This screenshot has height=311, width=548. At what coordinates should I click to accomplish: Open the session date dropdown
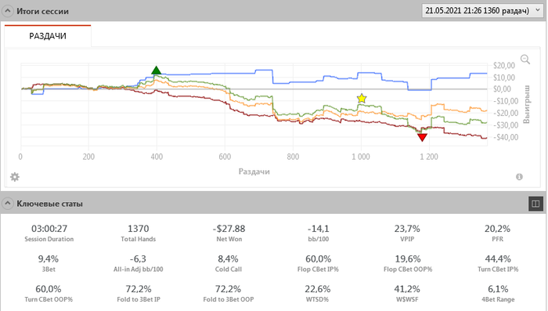click(x=483, y=10)
